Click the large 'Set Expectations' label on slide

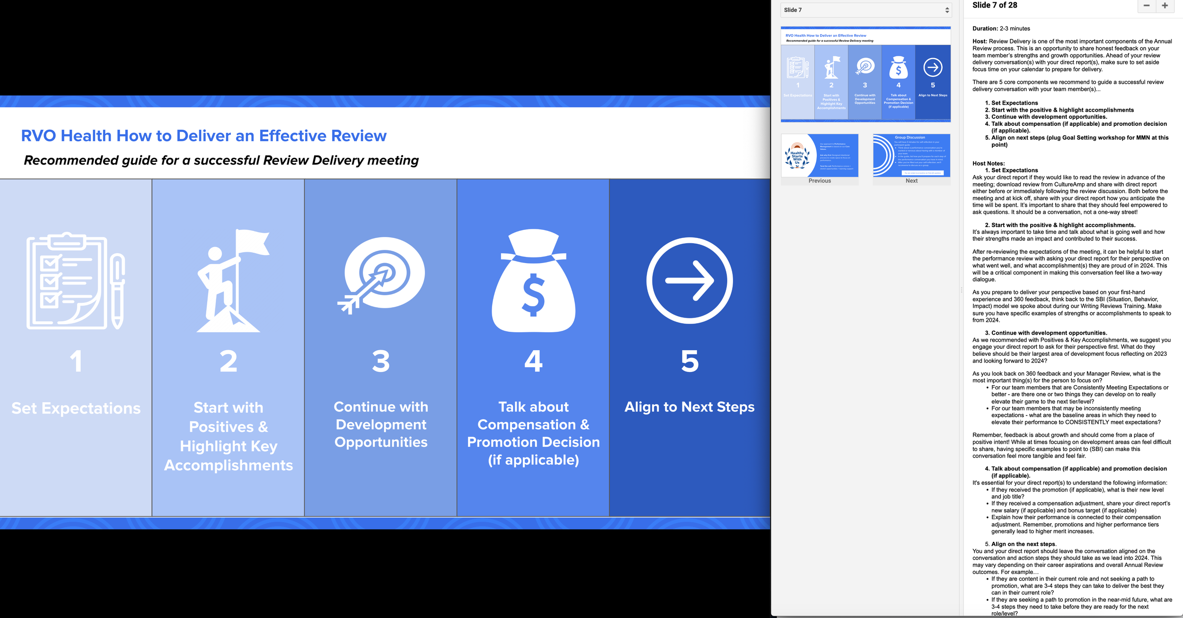point(76,408)
